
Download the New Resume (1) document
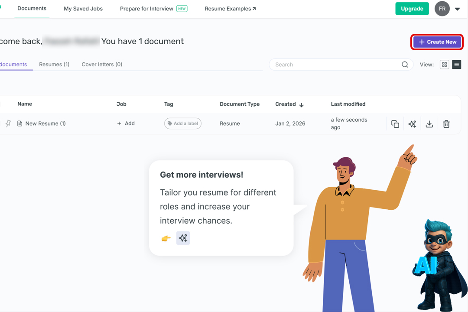tap(429, 124)
